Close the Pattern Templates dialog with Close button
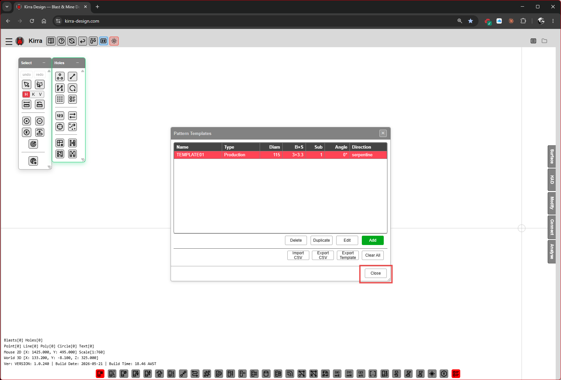 [376, 273]
